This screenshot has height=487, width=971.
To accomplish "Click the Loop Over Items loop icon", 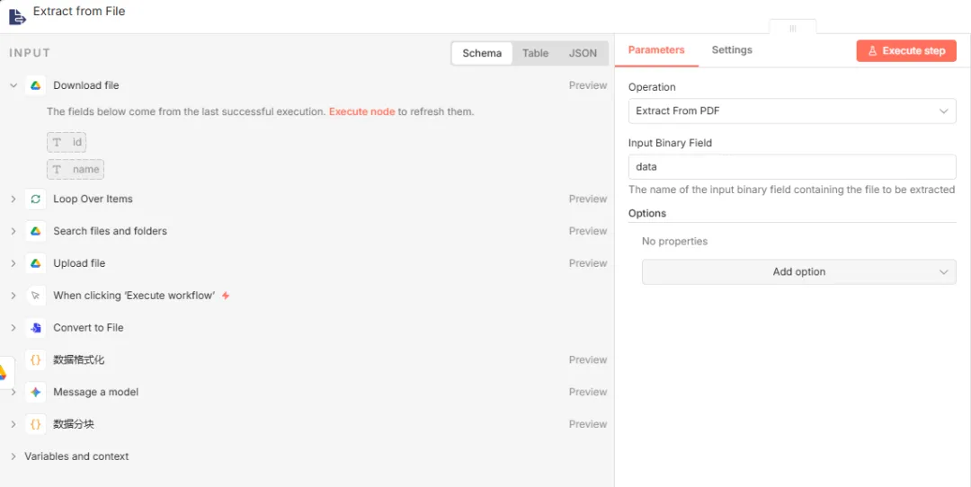I will coord(36,199).
